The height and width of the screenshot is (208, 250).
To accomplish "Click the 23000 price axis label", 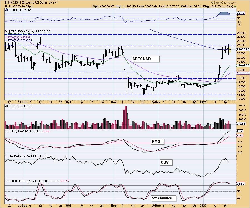I will click(x=241, y=33).
